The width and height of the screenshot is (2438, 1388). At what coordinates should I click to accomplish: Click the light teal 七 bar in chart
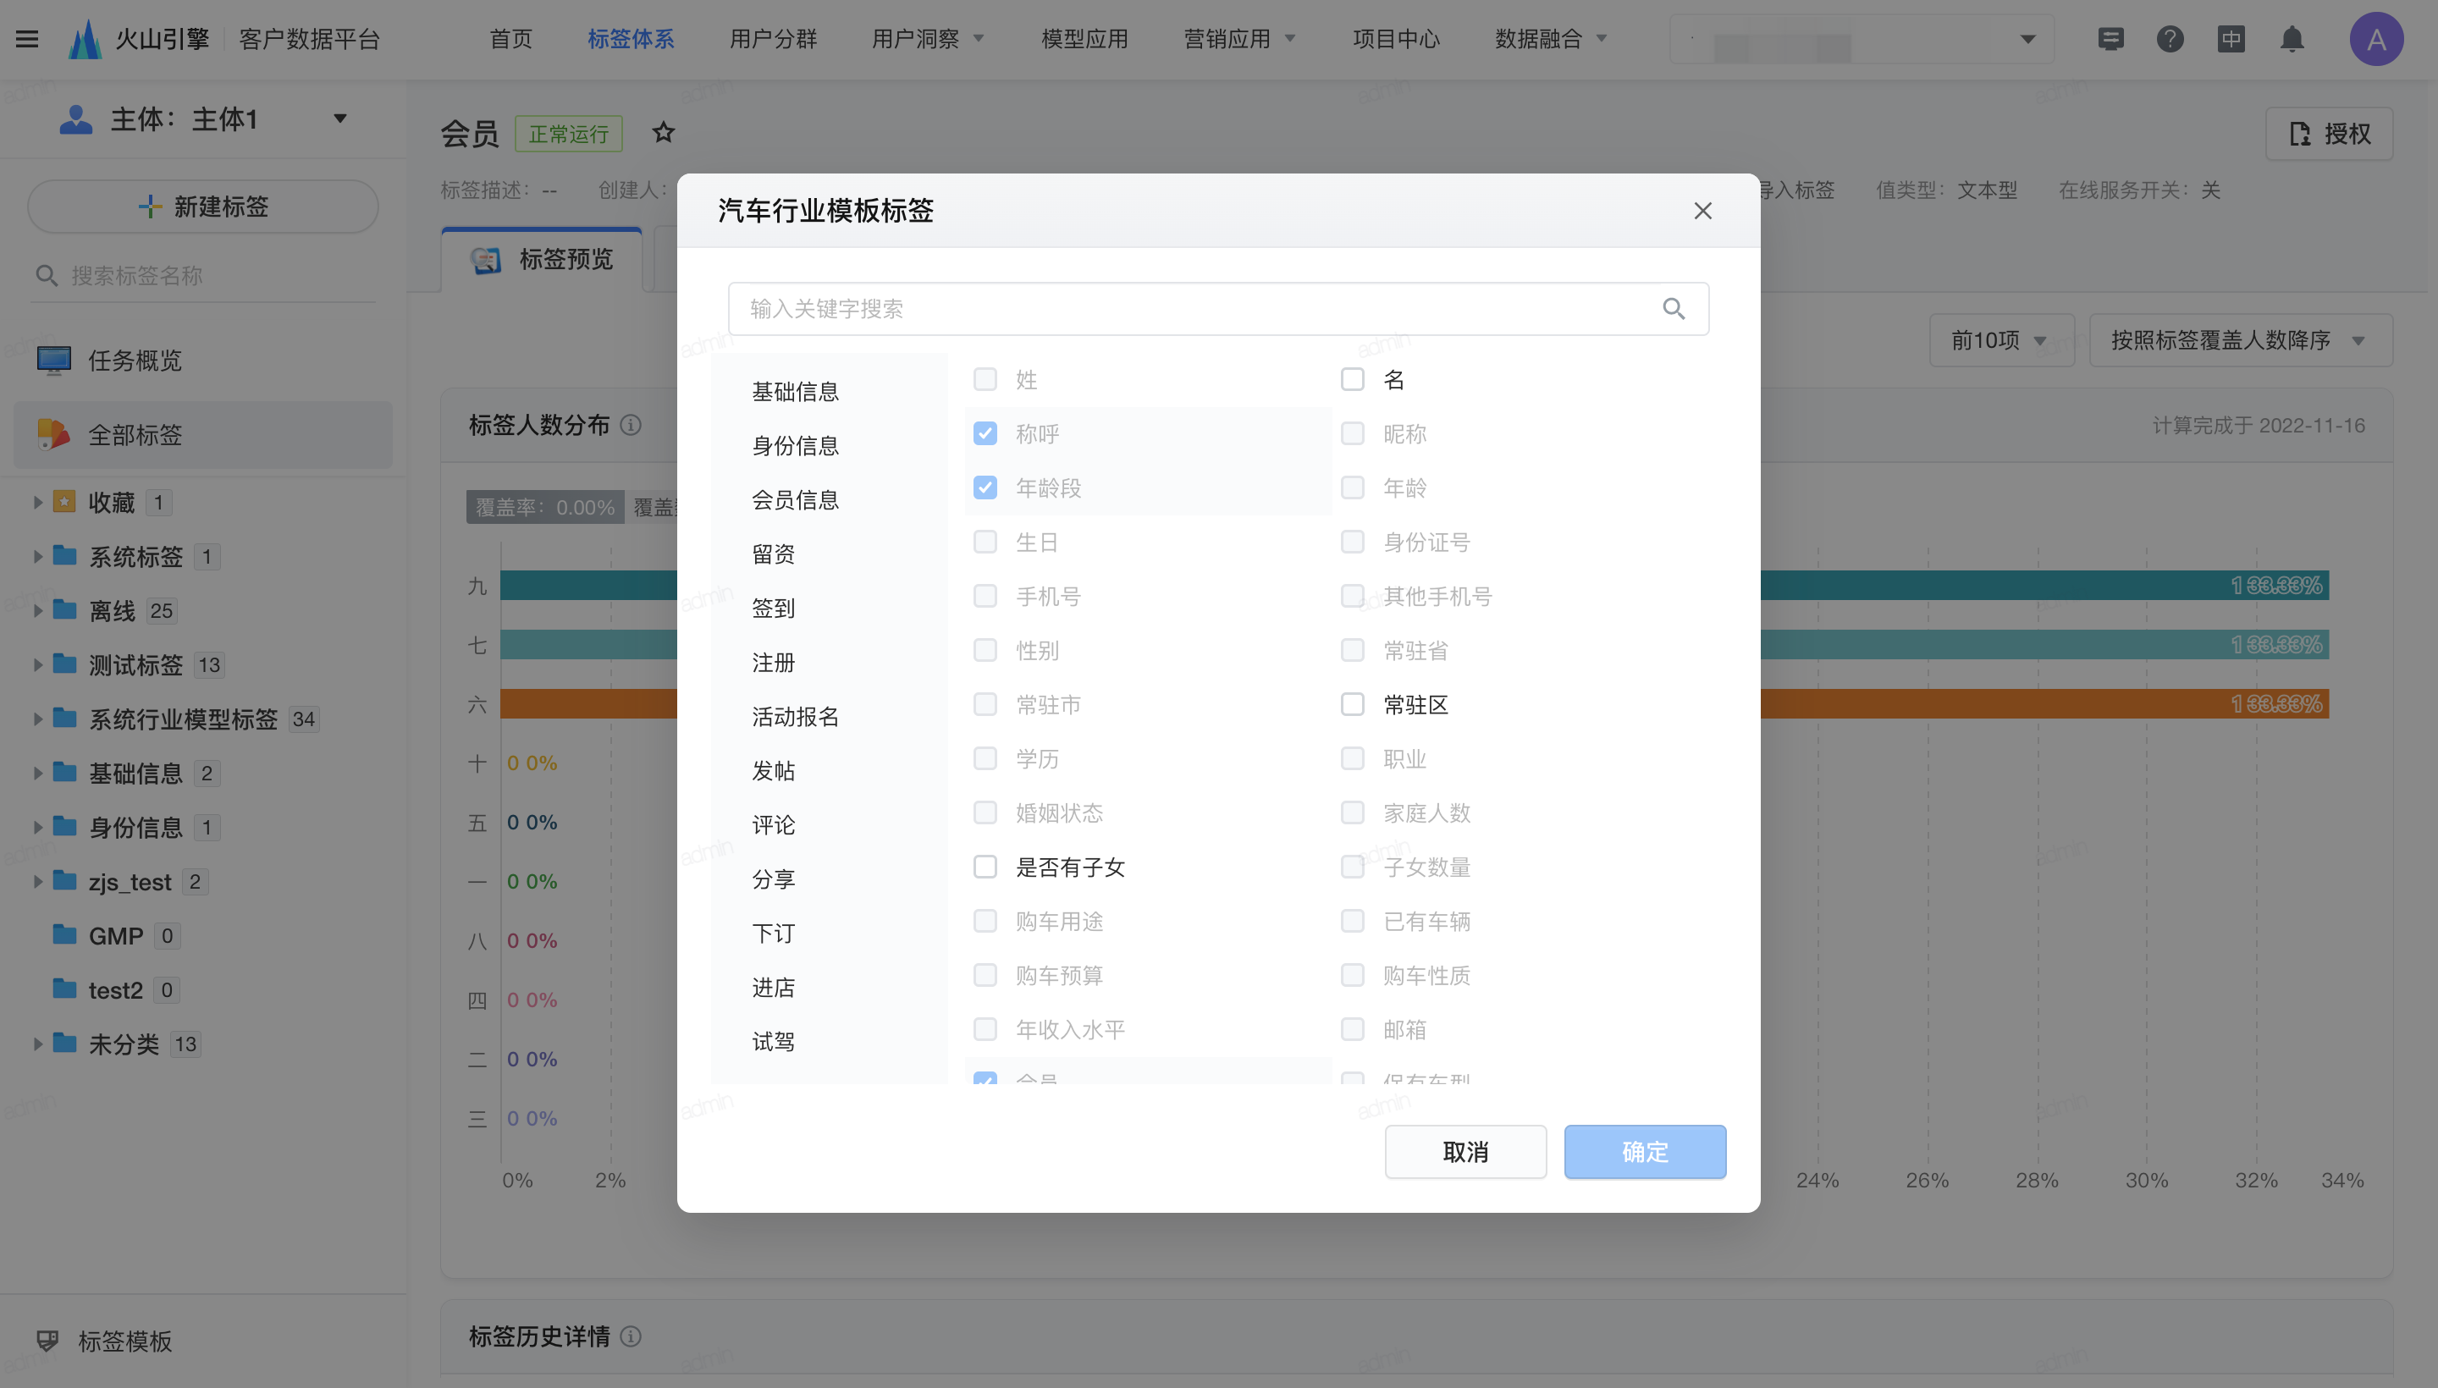click(x=2044, y=644)
